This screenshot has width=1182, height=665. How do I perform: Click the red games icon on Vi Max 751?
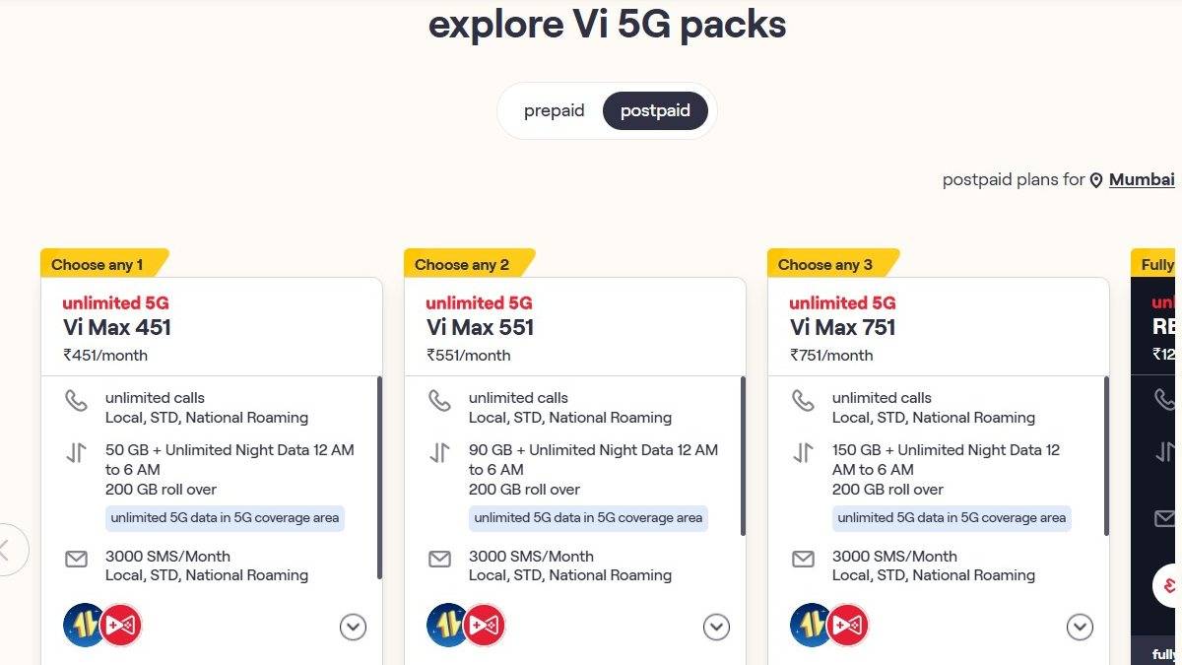point(849,625)
